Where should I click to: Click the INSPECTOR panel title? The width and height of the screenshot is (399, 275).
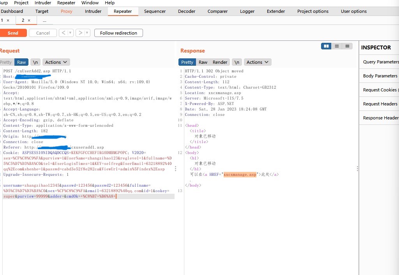pyautogui.click(x=376, y=47)
